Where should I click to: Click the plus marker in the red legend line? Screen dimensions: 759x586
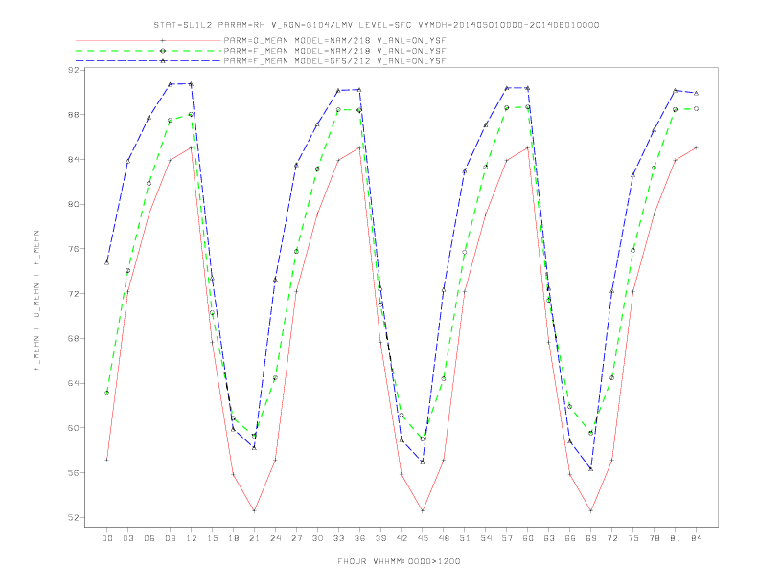(163, 40)
